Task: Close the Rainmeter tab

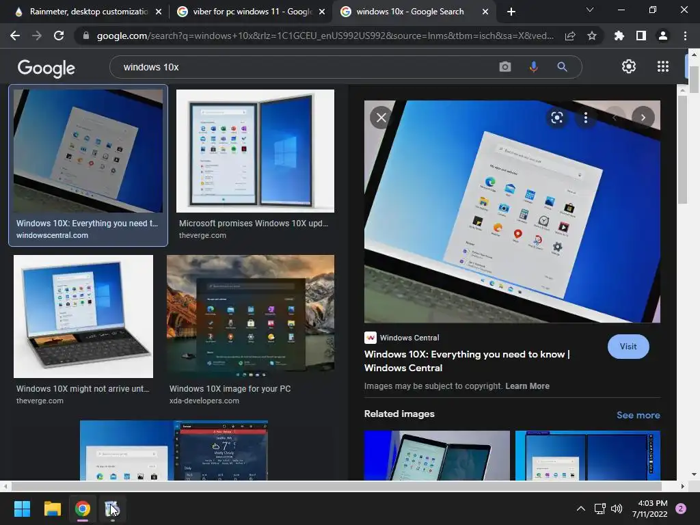Action: coord(159,12)
